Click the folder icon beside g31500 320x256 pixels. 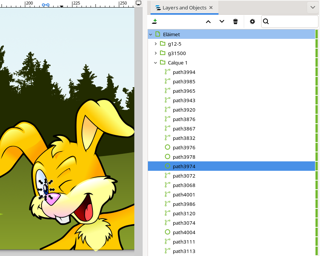click(x=163, y=53)
